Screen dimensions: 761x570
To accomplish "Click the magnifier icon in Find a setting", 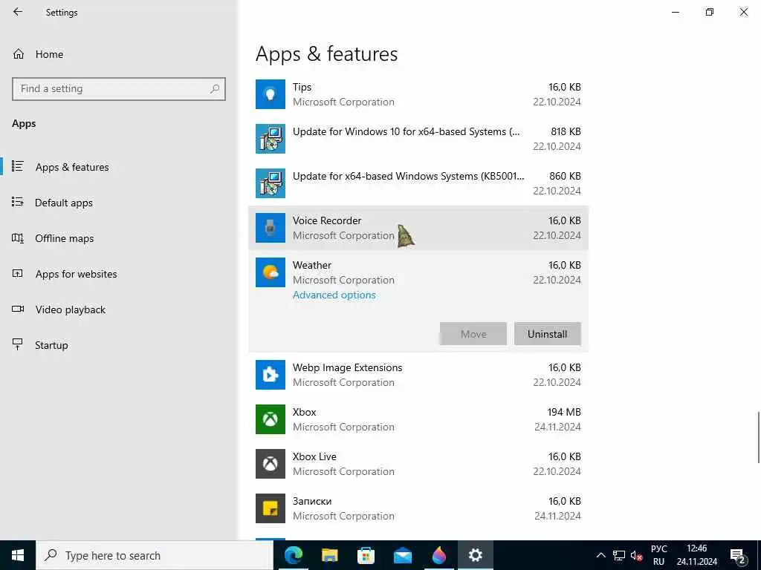I will [215, 89].
